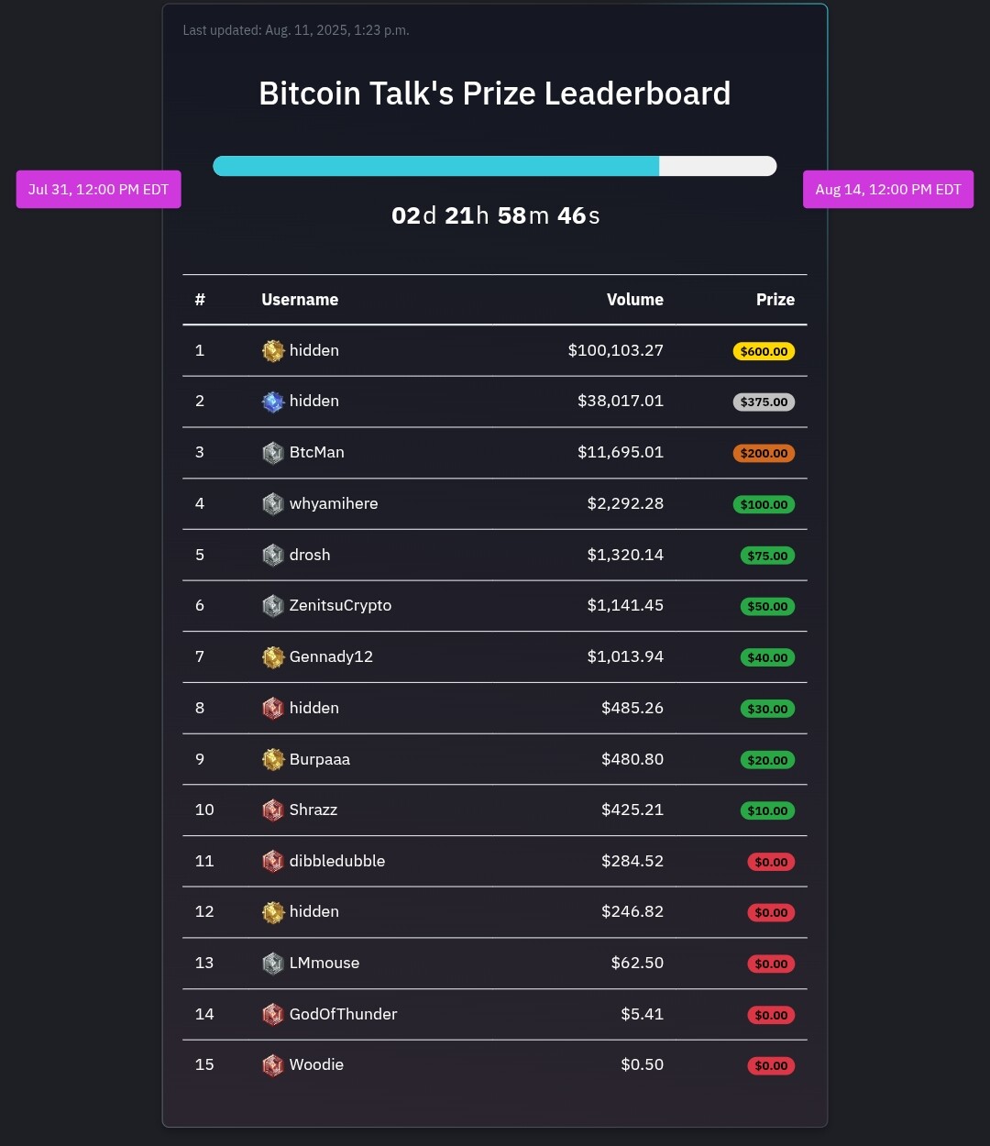Click the Volume column header
The height and width of the screenshot is (1146, 990).
[635, 300]
